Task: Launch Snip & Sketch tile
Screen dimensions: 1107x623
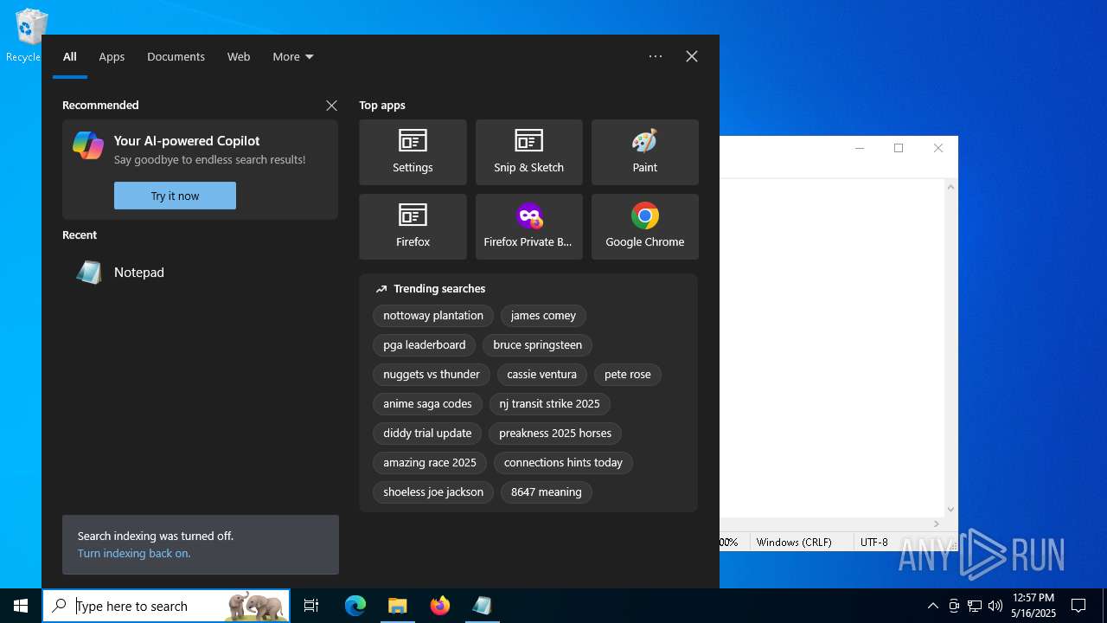Action: click(x=528, y=152)
